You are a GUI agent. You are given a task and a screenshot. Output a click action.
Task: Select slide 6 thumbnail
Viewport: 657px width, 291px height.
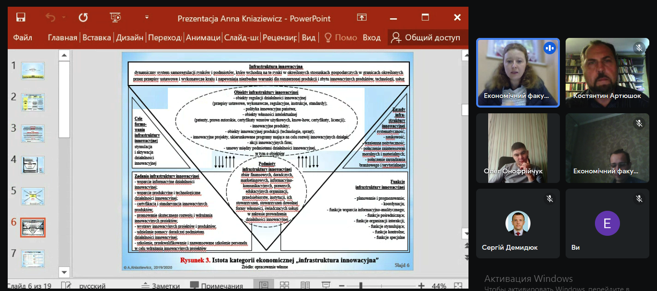(33, 228)
